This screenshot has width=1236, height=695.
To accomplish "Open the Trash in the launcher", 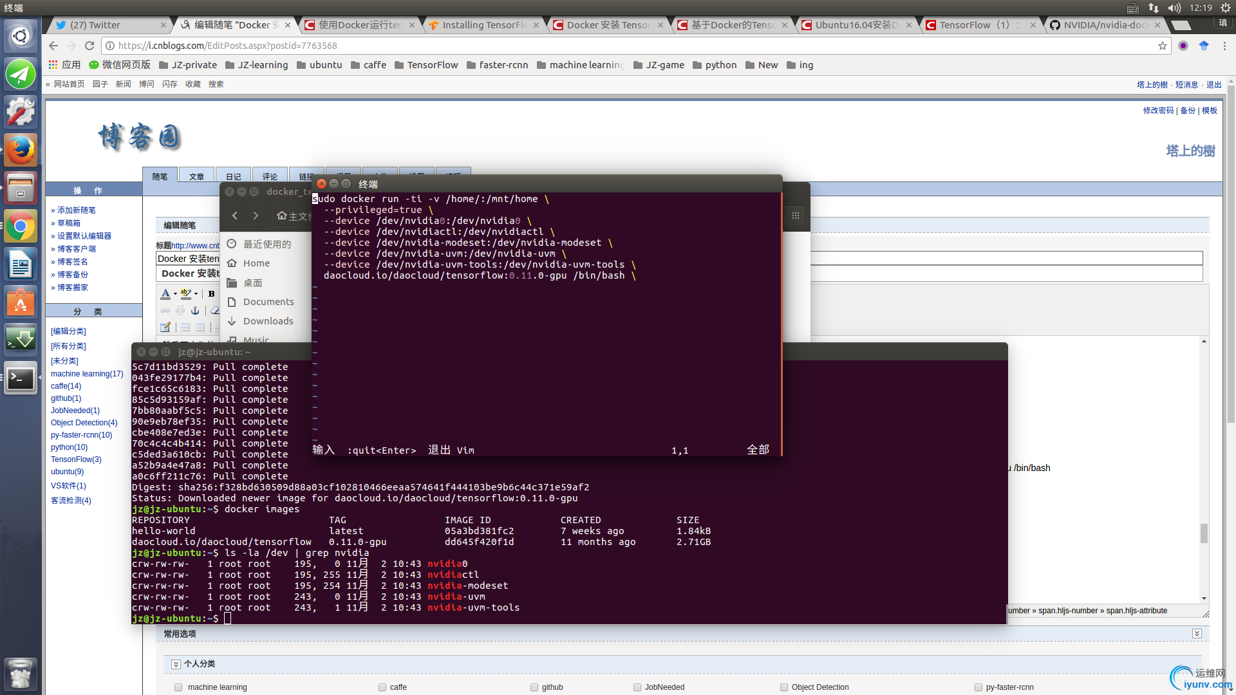I will click(x=21, y=674).
